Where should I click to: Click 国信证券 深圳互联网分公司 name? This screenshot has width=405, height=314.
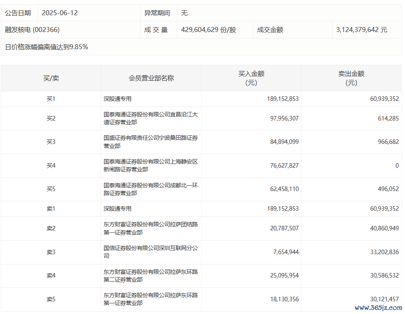(151, 252)
